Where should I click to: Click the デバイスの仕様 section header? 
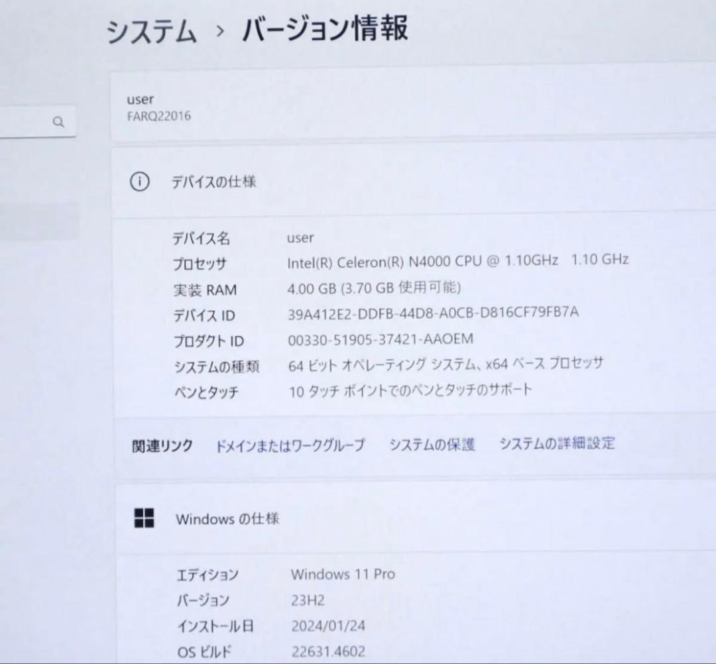tap(213, 182)
